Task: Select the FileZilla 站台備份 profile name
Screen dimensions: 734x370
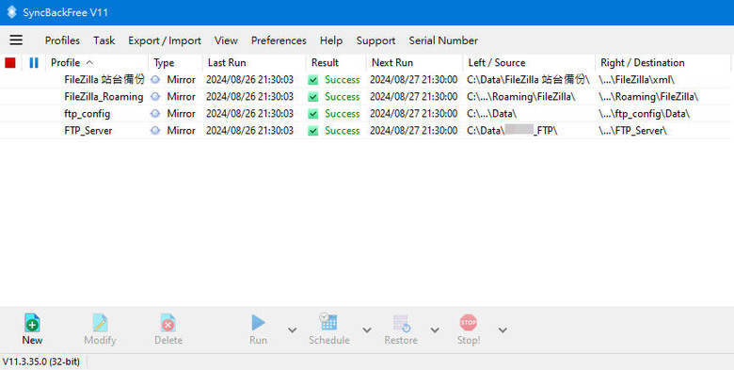Action: (104, 80)
